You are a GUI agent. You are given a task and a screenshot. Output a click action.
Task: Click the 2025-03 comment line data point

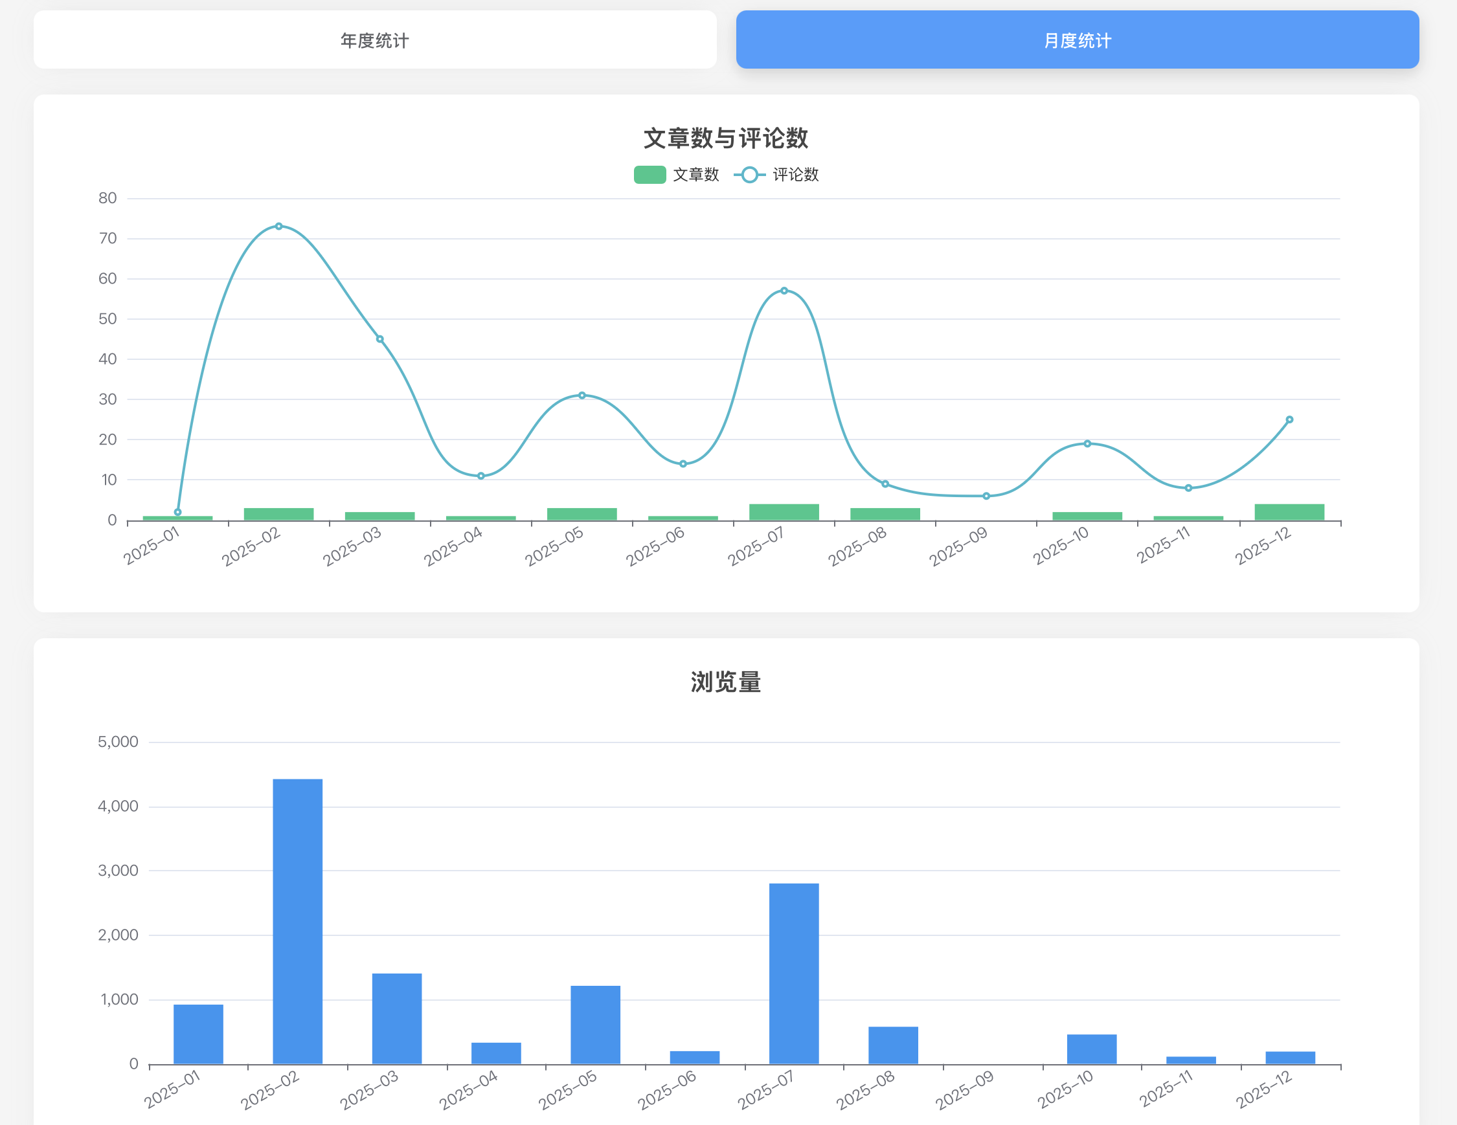click(379, 339)
